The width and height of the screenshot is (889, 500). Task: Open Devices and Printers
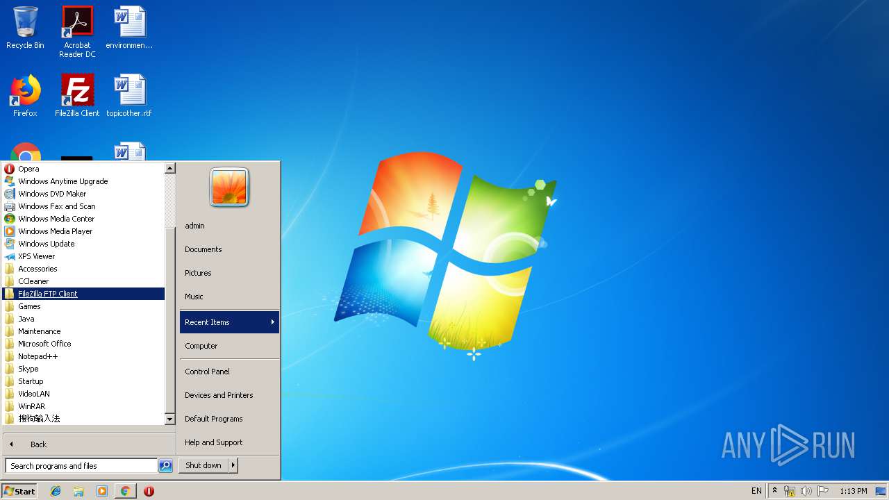[229, 395]
